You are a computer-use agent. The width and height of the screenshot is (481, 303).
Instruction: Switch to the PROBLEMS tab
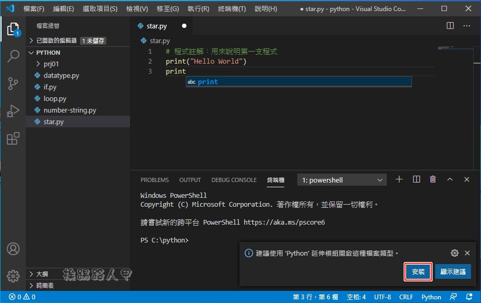(x=155, y=180)
